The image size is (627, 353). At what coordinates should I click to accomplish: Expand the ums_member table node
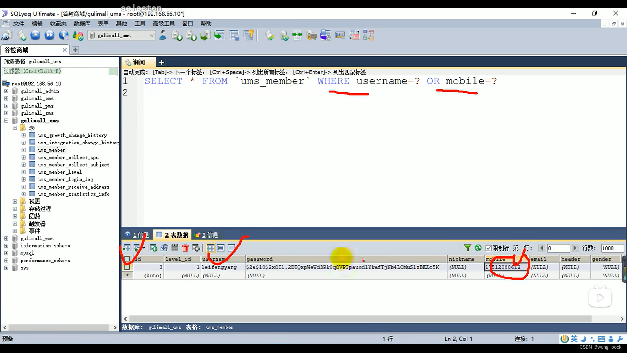coord(24,150)
